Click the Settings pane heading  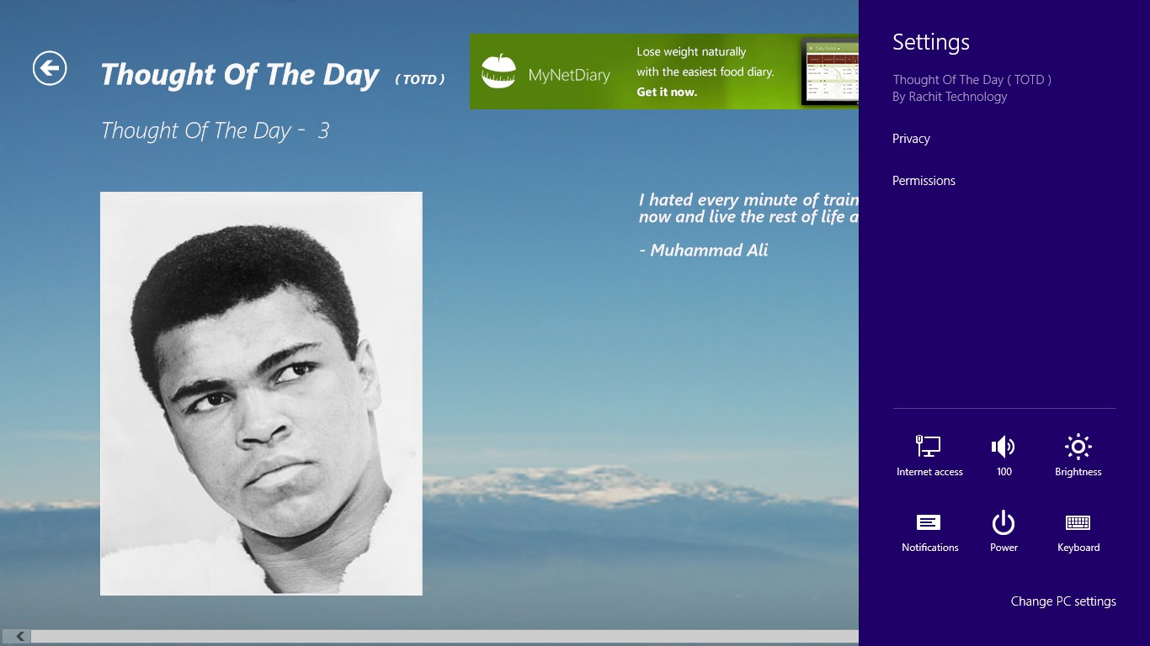(x=930, y=42)
